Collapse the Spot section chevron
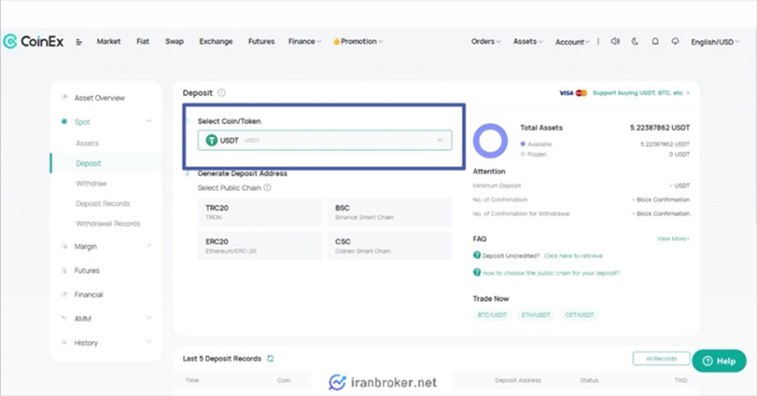This screenshot has height=396, width=757. [149, 121]
